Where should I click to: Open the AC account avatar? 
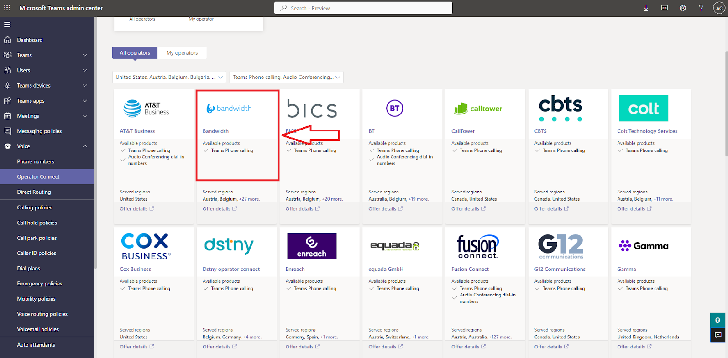coord(719,8)
